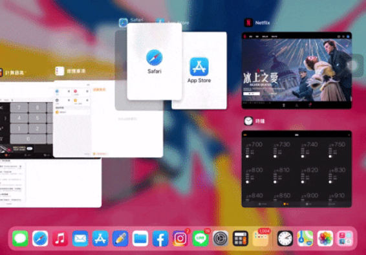Tap the white play button in Netflix card
The width and height of the screenshot is (366, 255).
tap(252, 93)
